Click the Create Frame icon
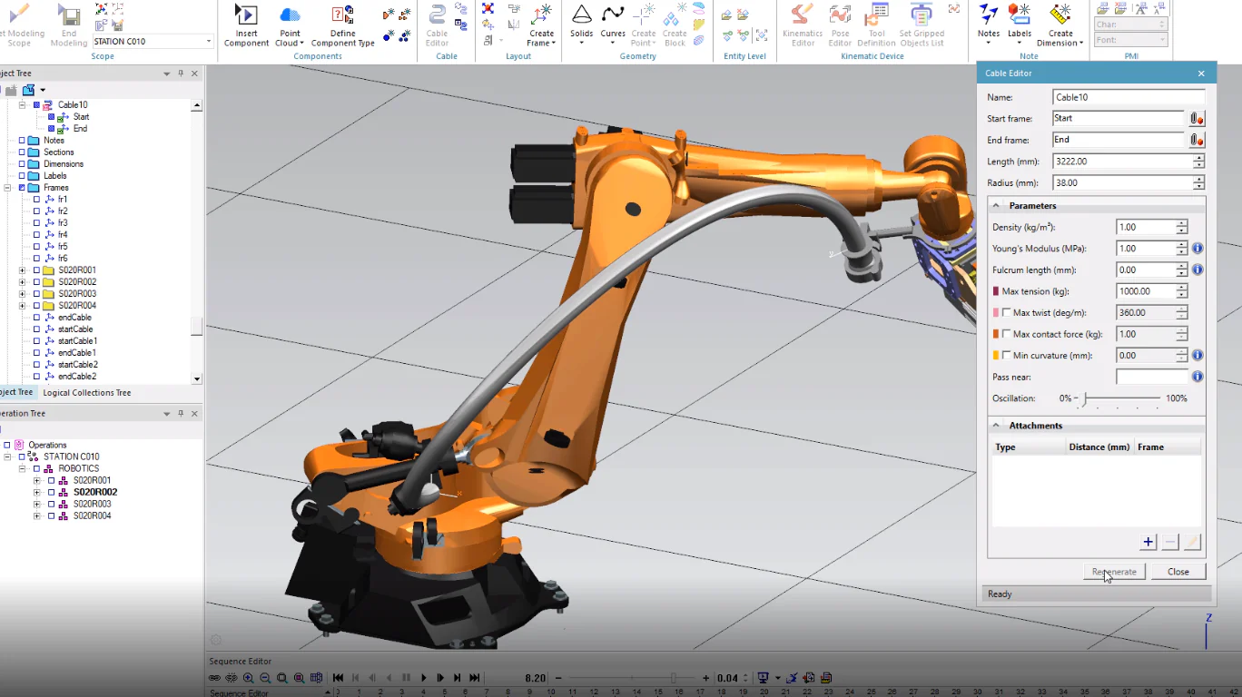Screen dimensions: 1242x697 pyautogui.click(x=542, y=15)
